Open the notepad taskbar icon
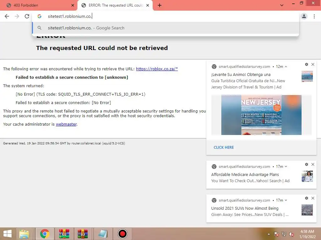Viewport: 321px width, 240px height. pyautogui.click(x=103, y=234)
